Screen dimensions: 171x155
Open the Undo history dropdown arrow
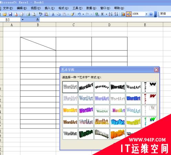coord(83,14)
